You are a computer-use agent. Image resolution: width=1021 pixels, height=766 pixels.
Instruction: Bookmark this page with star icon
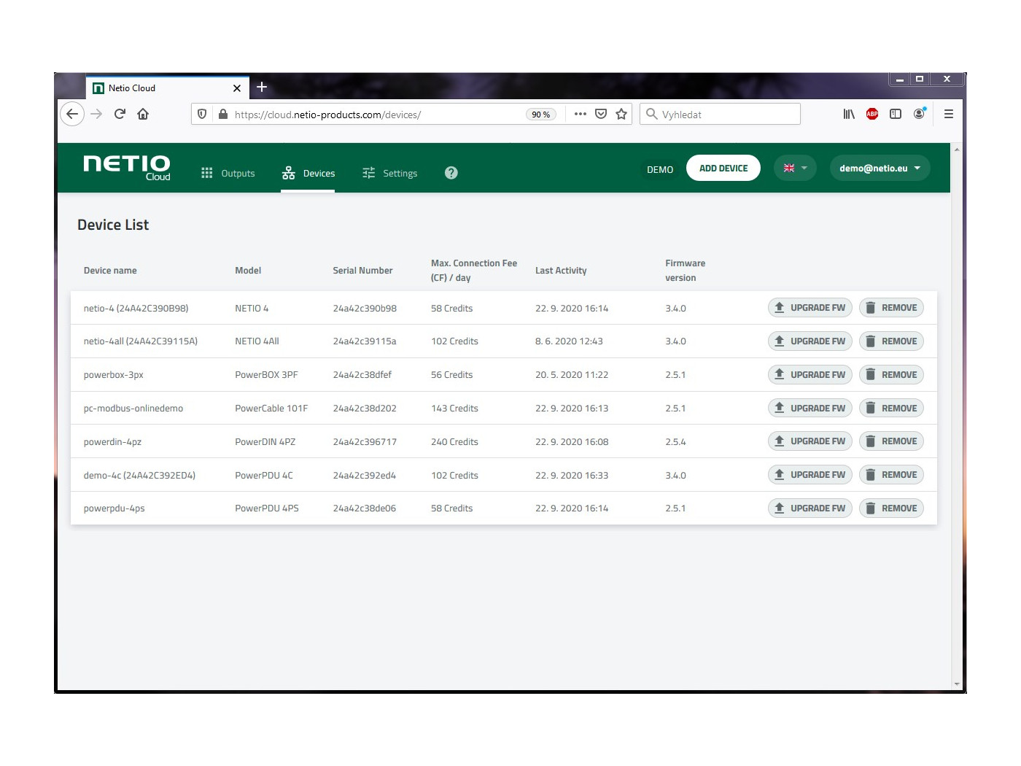(x=621, y=114)
